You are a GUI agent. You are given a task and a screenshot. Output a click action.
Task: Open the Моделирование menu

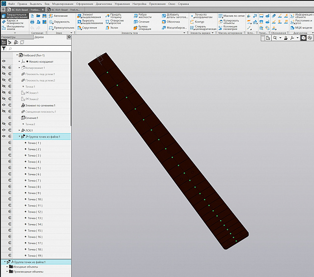tap(63, 3)
